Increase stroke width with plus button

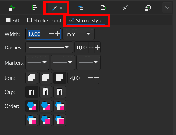pos(58,34)
